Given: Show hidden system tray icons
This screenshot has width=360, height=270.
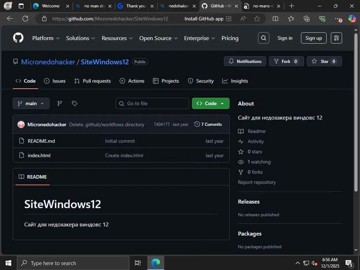Looking at the screenshot, I should coord(297,263).
